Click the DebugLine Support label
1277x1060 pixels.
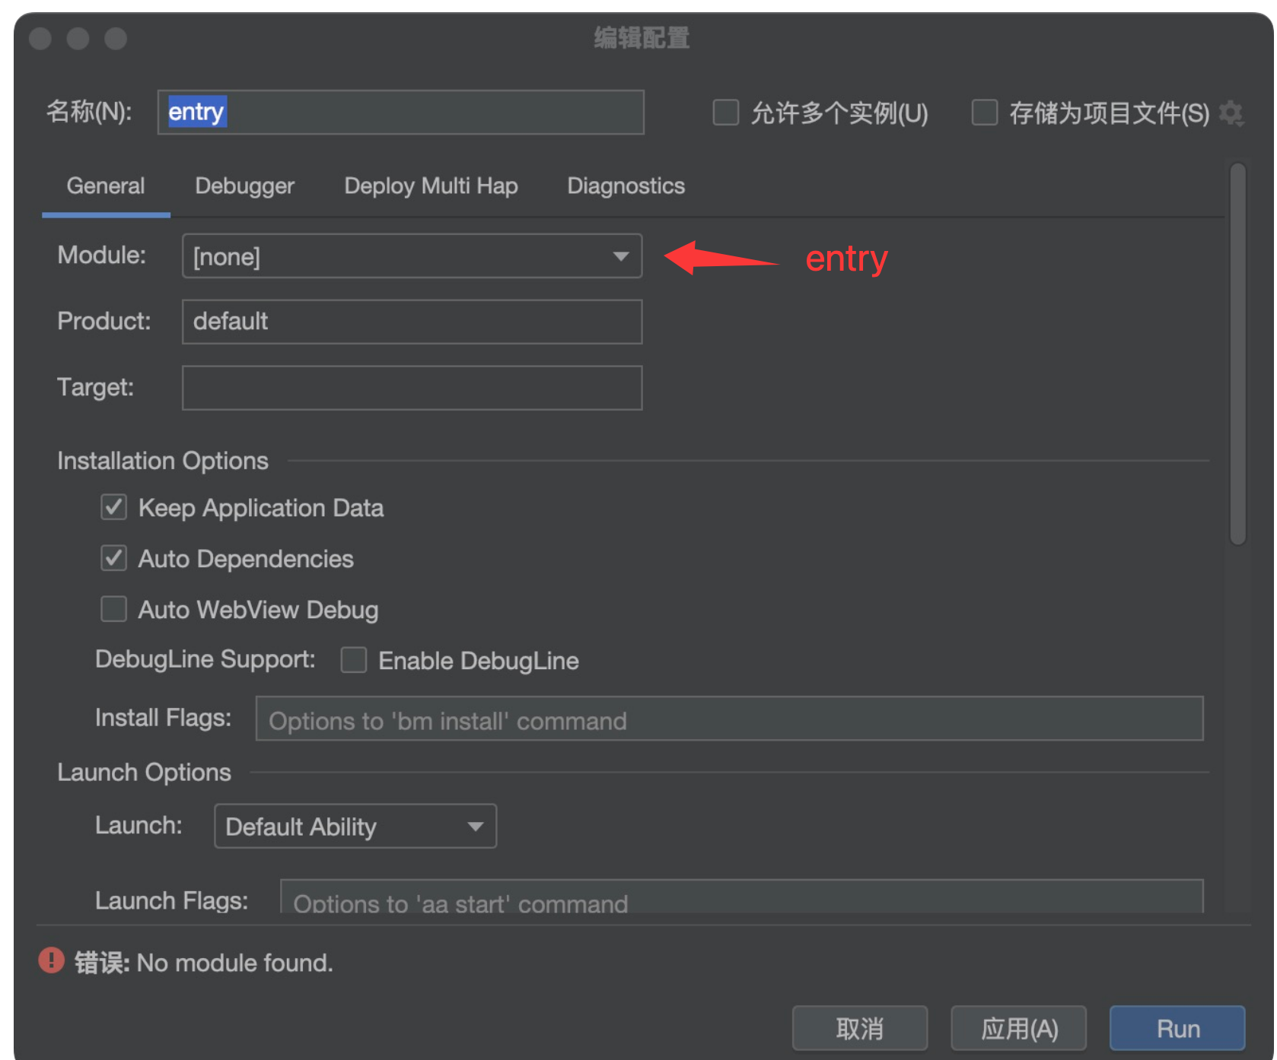point(205,659)
